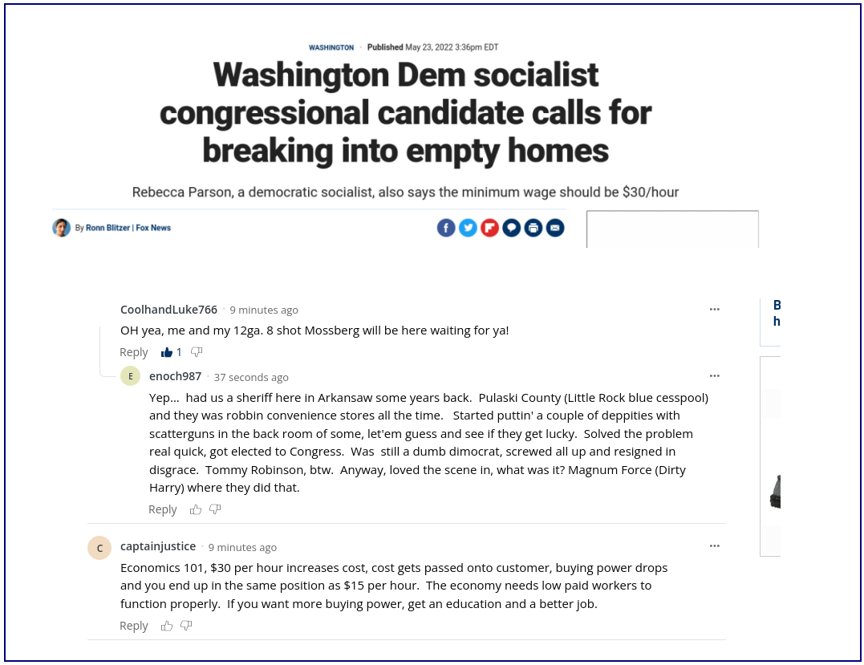Thumbs up enoch987's comment
Image resolution: width=864 pixels, height=665 pixels.
pyautogui.click(x=196, y=509)
